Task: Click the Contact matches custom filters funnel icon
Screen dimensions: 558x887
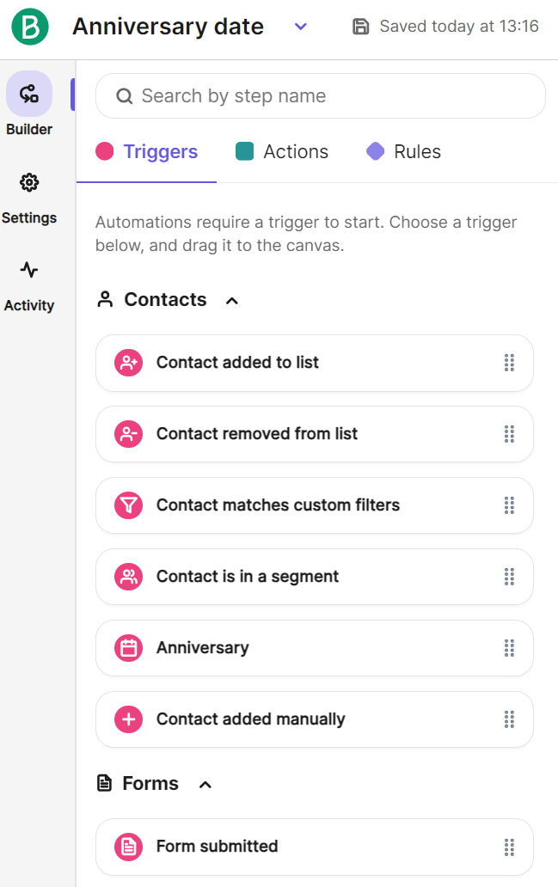Action: [128, 505]
